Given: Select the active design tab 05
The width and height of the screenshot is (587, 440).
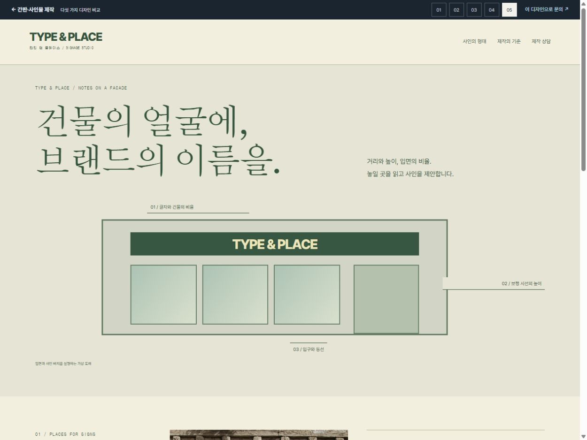Looking at the screenshot, I should coord(510,10).
